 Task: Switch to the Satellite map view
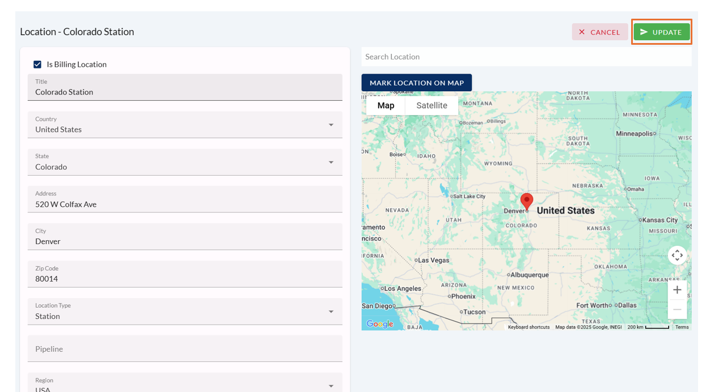click(x=432, y=105)
